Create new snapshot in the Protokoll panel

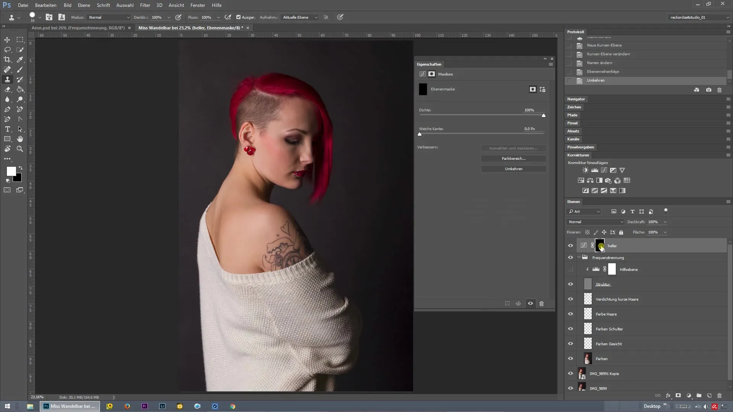tap(709, 90)
